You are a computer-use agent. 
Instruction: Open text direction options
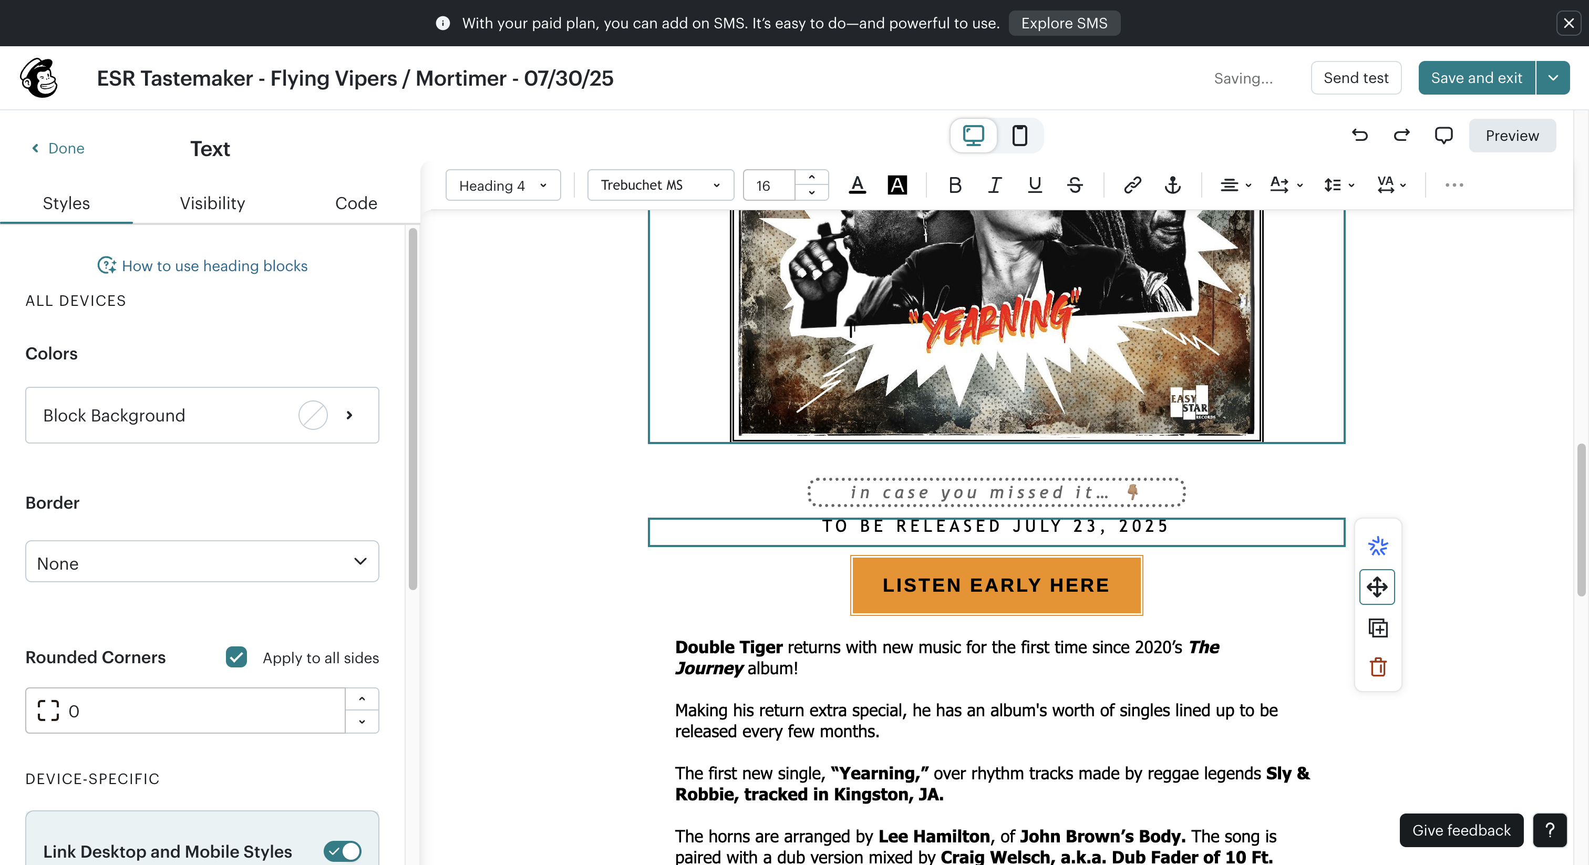(x=1286, y=185)
